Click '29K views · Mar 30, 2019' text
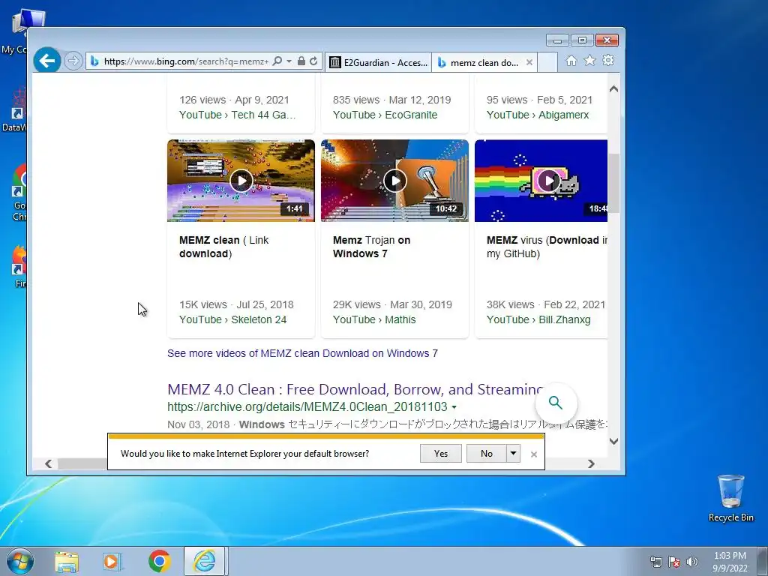The height and width of the screenshot is (576, 768). click(392, 304)
